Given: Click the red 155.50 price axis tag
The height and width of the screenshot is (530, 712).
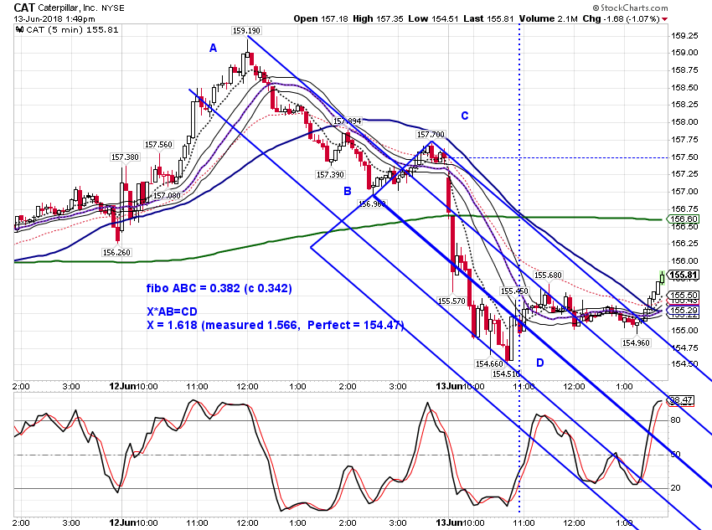Looking at the screenshot, I should click(x=684, y=295).
